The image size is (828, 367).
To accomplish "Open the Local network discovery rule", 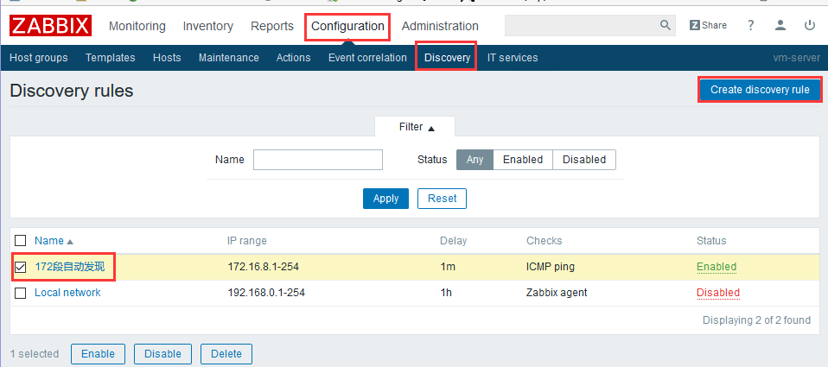I will tap(67, 293).
